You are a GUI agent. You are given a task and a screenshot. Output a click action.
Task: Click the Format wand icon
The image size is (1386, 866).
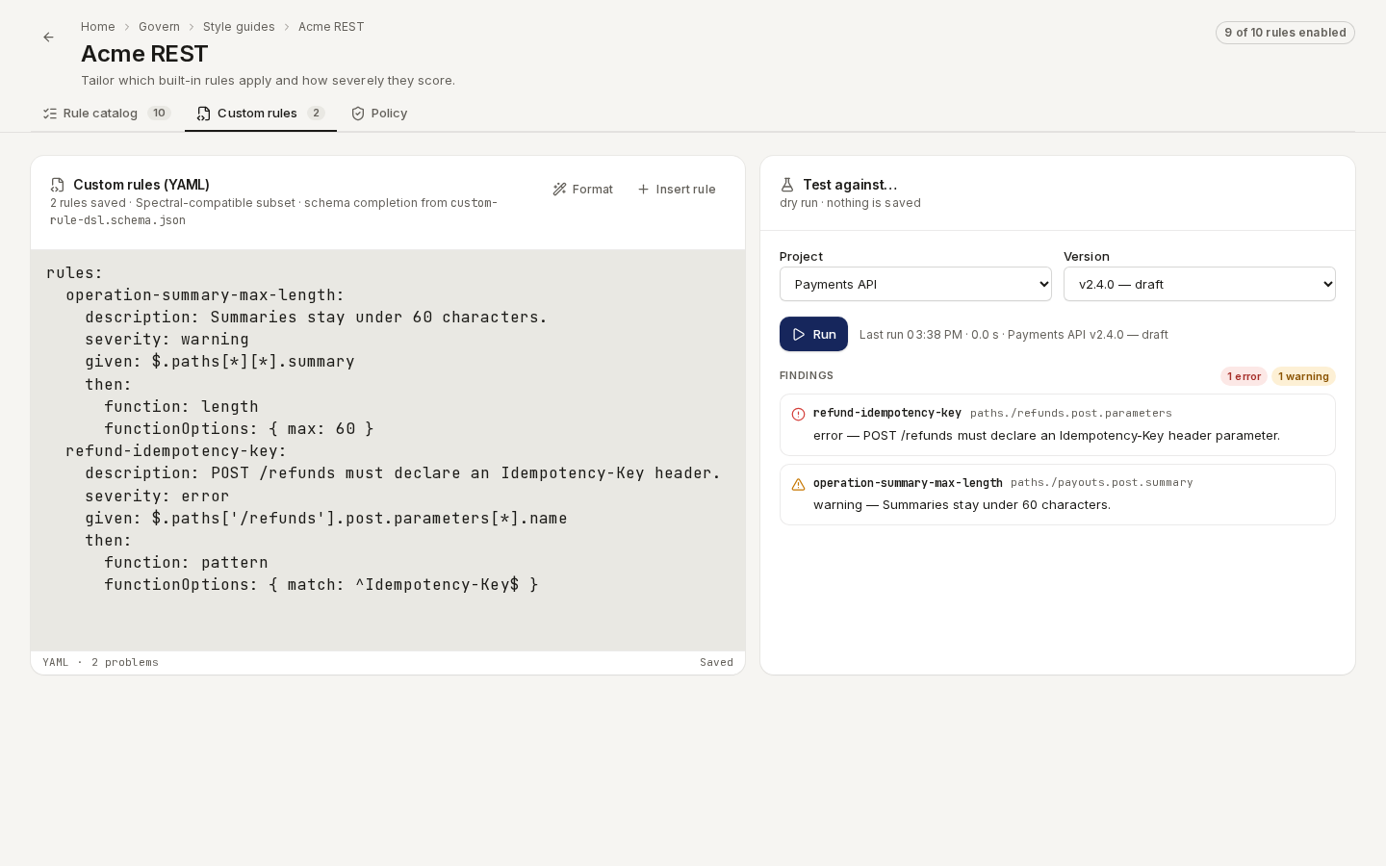tap(559, 190)
